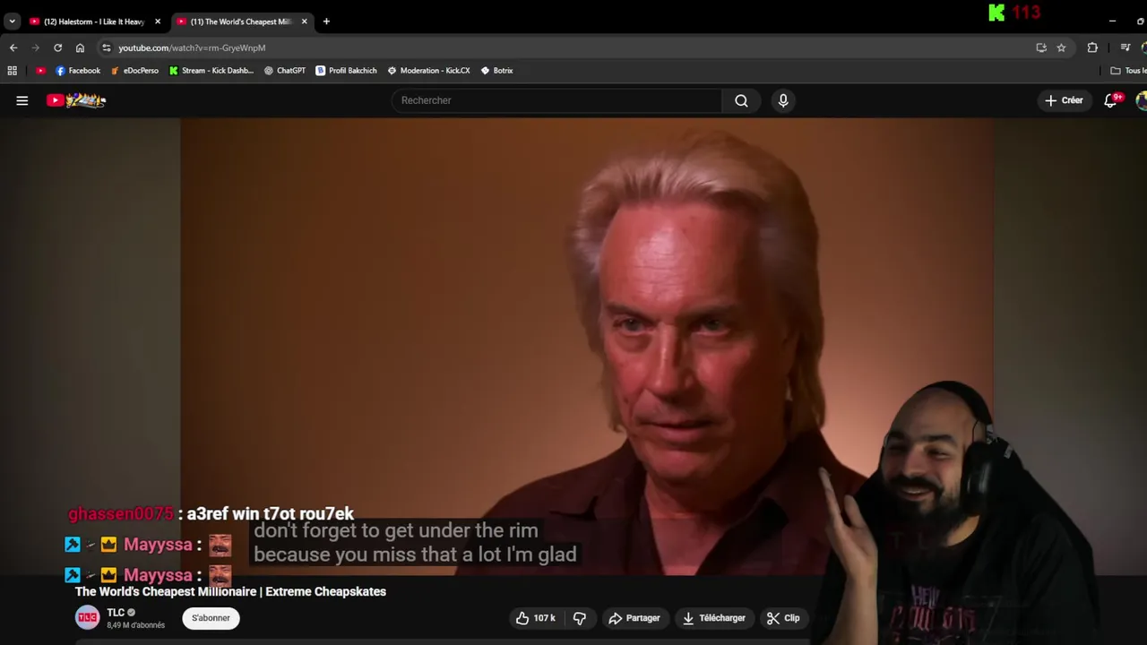Minimize the browser window

pyautogui.click(x=1112, y=21)
